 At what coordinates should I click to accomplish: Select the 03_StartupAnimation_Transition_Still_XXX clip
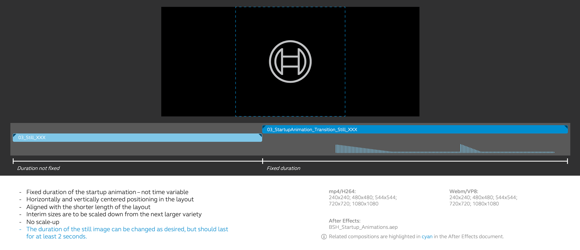pos(415,129)
